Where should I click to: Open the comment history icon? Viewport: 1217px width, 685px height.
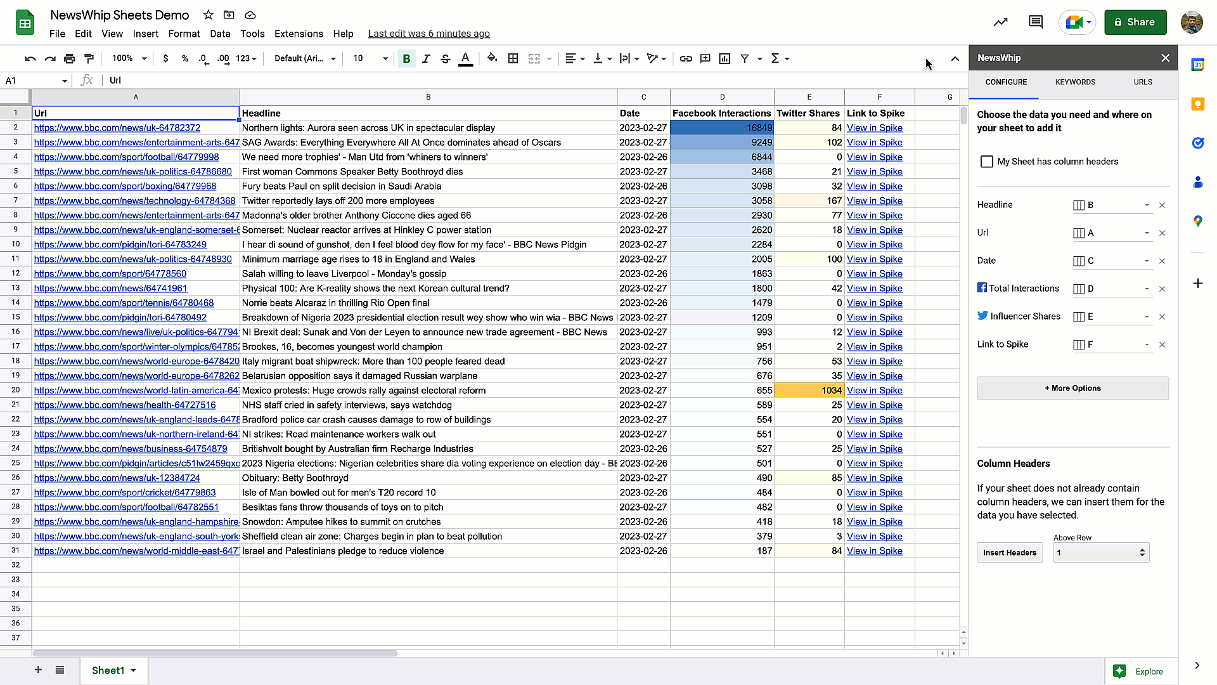(x=1036, y=22)
